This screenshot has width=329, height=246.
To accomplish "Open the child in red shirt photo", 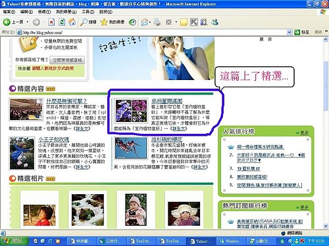I will (39, 215).
